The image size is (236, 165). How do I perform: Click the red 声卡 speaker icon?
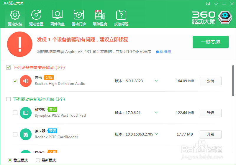click(x=26, y=81)
